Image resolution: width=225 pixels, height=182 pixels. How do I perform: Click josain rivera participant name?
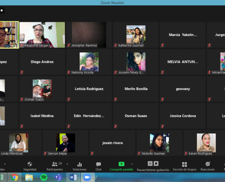[x=112, y=143]
